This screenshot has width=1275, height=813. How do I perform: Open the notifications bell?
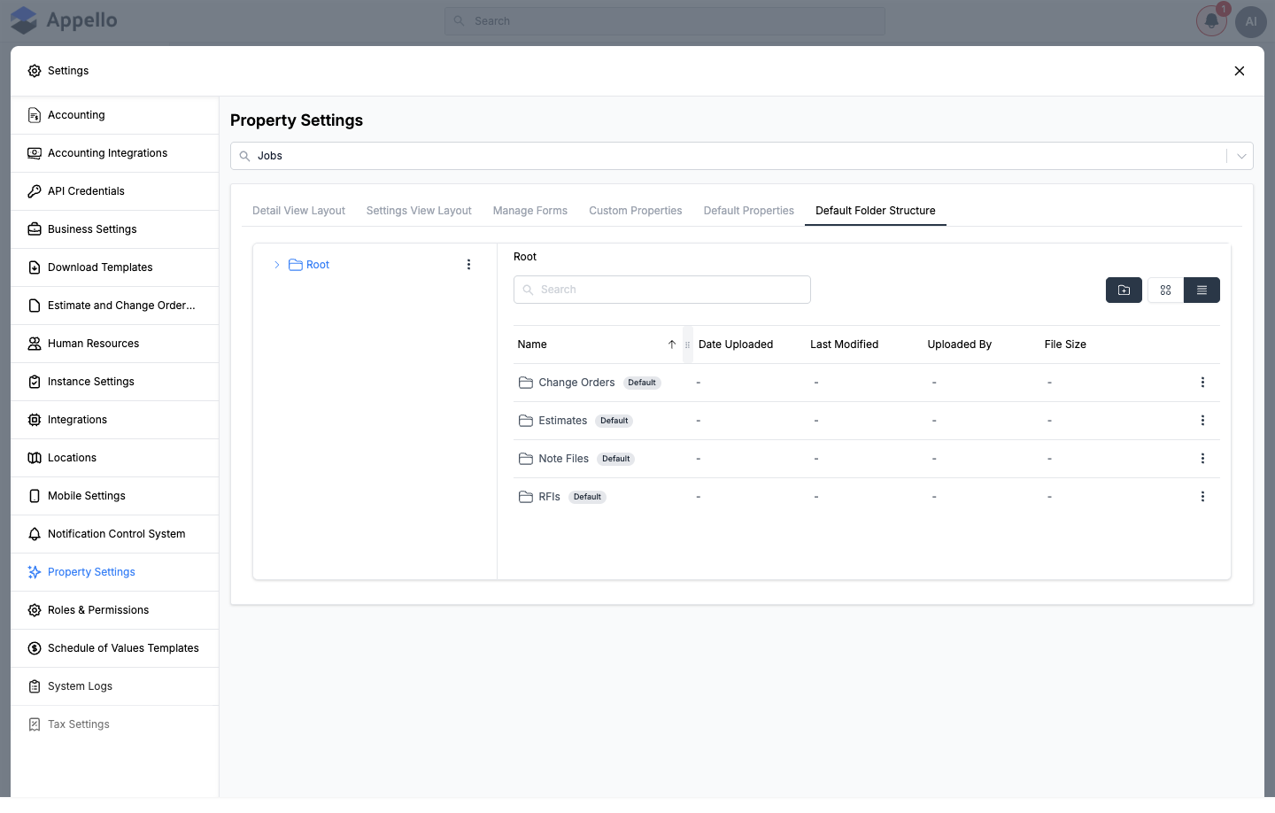click(1211, 21)
